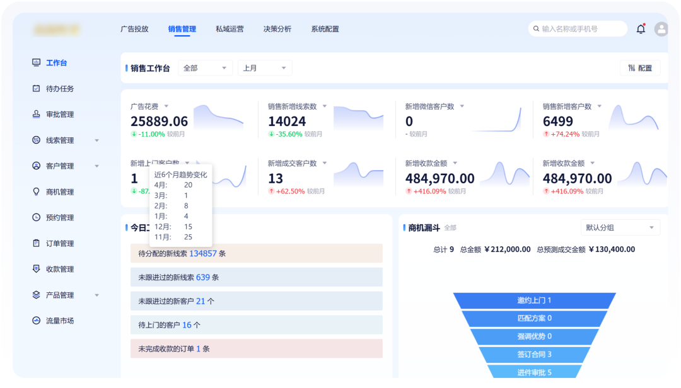This screenshot has height=388, width=681.
Task: Expand the 线索管理 sidebar submenu arrow
Action: coord(96,140)
